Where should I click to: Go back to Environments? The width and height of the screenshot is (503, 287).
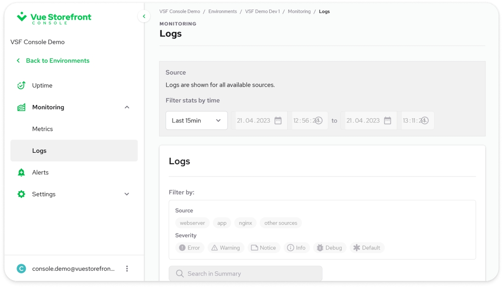[x=58, y=61]
